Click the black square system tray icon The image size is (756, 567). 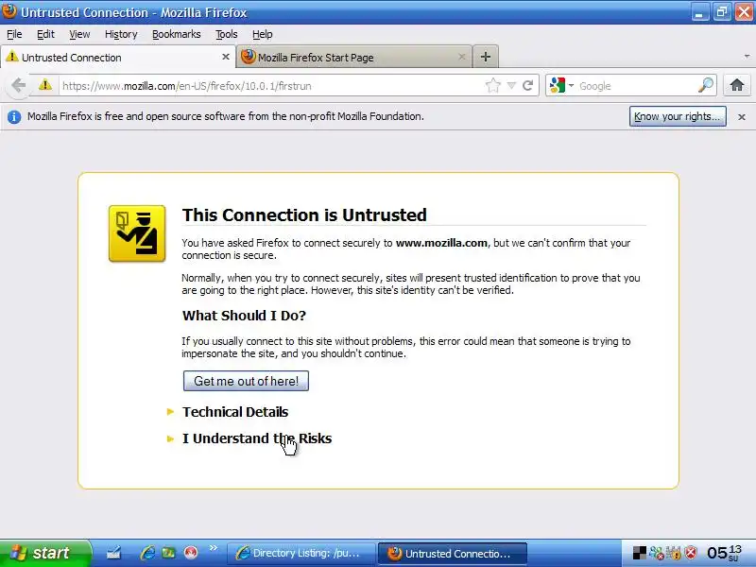640,553
